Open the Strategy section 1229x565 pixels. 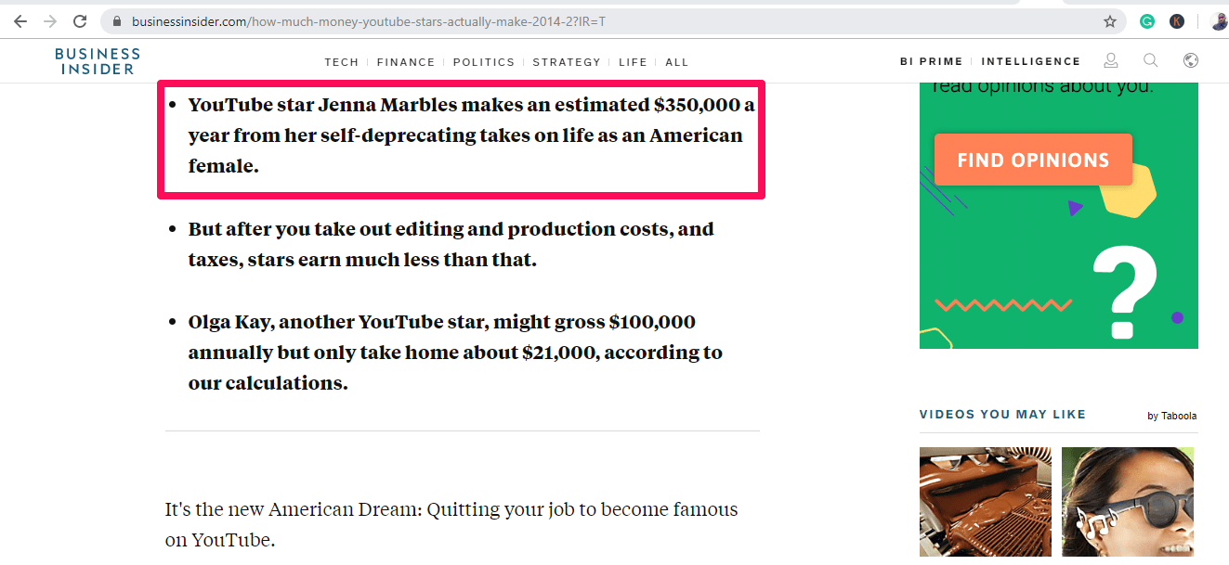(x=567, y=62)
